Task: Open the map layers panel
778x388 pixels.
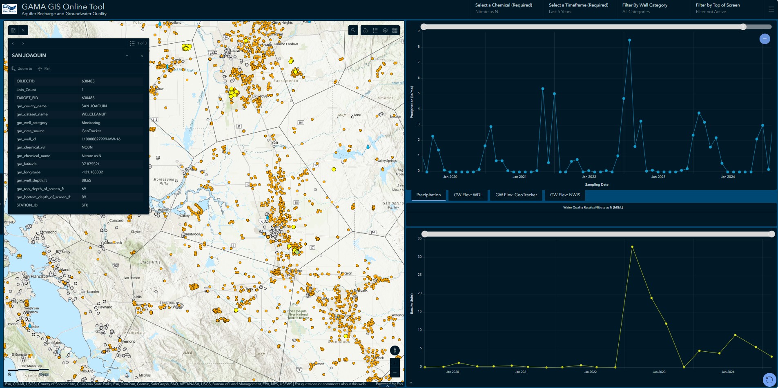Action: [x=385, y=30]
